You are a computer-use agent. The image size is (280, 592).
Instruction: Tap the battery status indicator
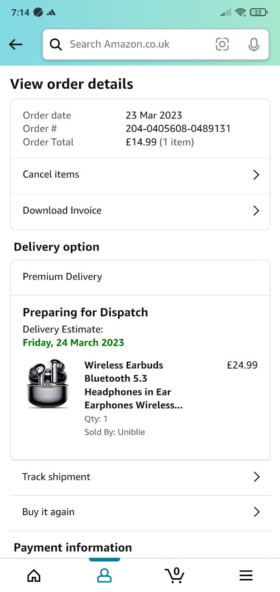click(x=258, y=12)
